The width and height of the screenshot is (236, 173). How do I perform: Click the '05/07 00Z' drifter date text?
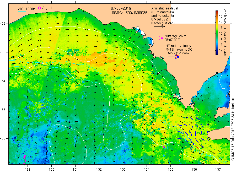point(172,40)
